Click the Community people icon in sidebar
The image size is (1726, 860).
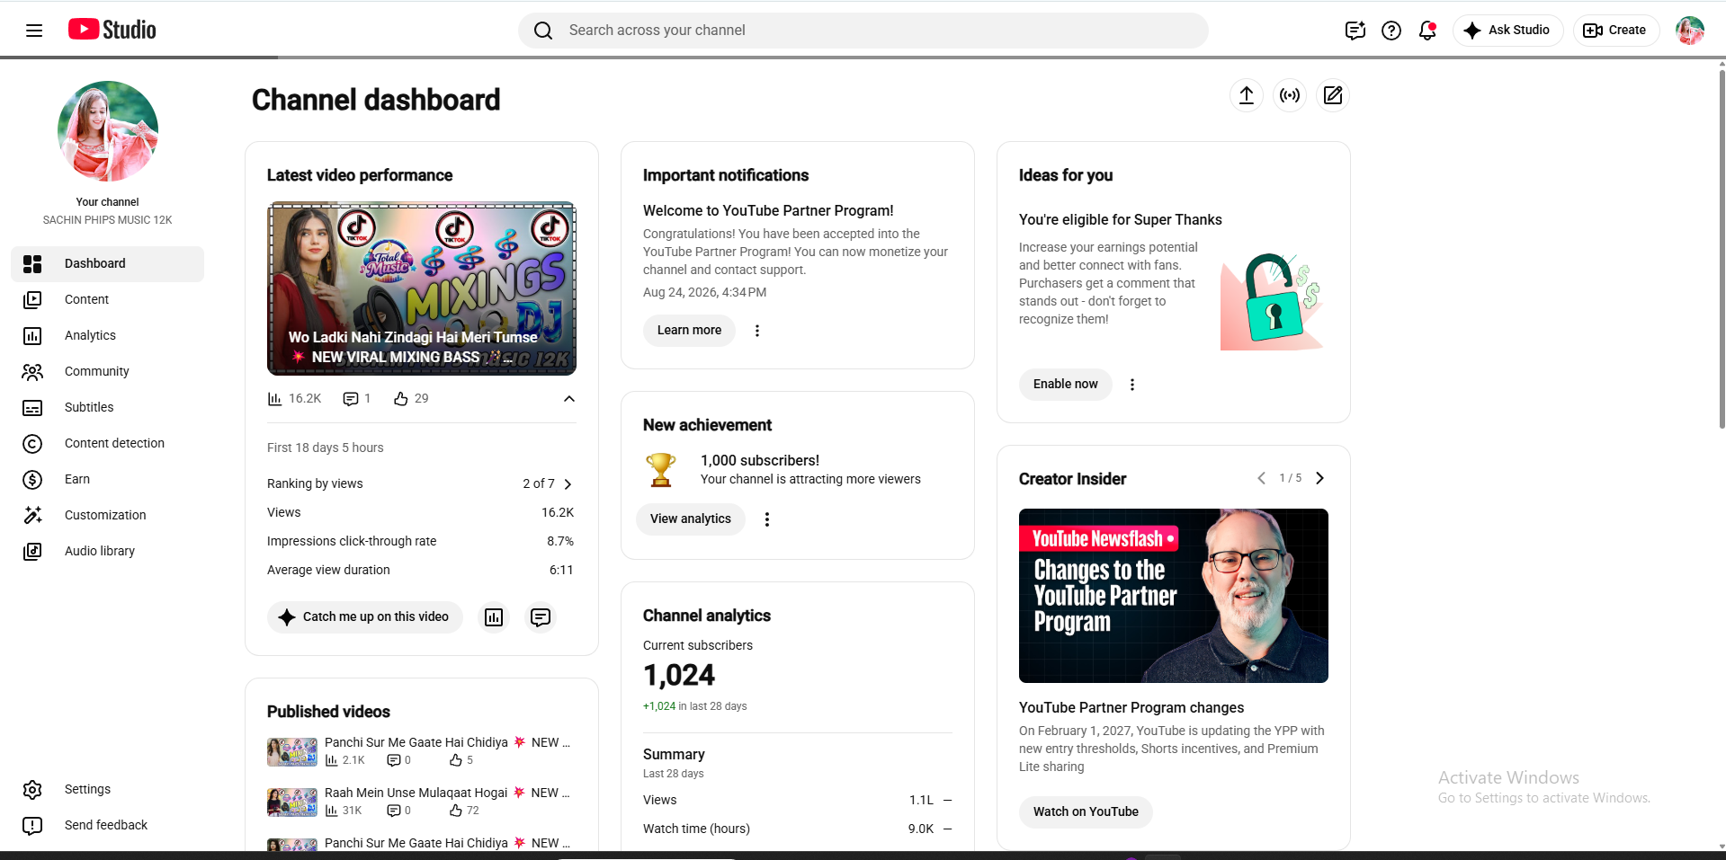click(x=32, y=372)
